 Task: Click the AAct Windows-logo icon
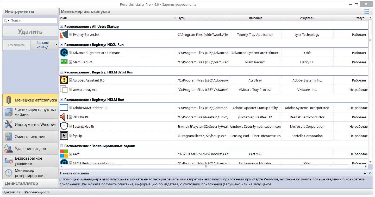(x=64, y=154)
